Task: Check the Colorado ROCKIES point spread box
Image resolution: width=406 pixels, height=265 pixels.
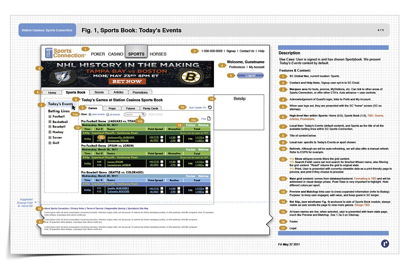Action: (x=162, y=192)
